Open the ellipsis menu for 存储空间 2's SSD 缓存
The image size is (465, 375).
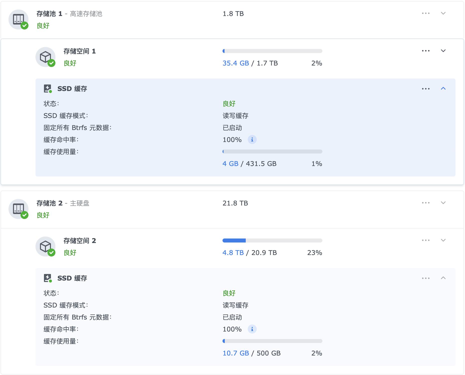(425, 278)
